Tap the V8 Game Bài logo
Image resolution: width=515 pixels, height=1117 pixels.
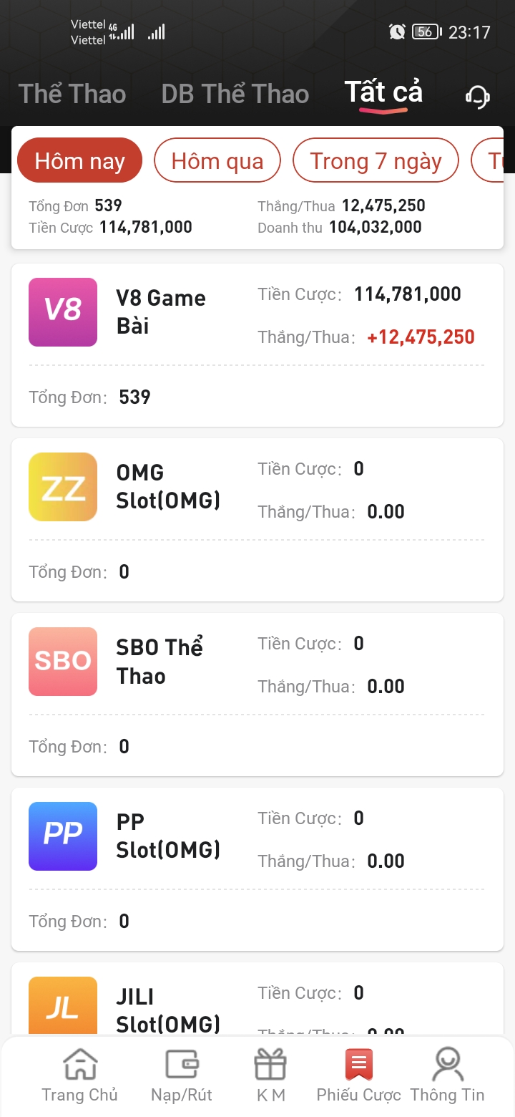pyautogui.click(x=63, y=312)
